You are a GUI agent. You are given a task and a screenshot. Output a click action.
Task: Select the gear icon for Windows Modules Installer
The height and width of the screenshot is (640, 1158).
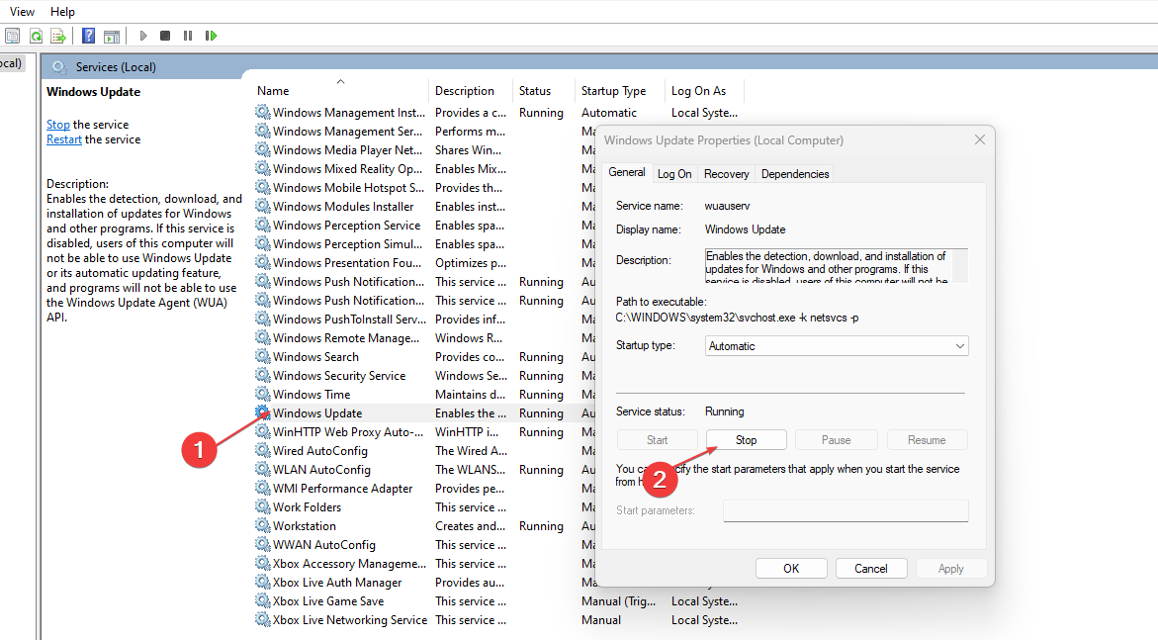tap(263, 206)
